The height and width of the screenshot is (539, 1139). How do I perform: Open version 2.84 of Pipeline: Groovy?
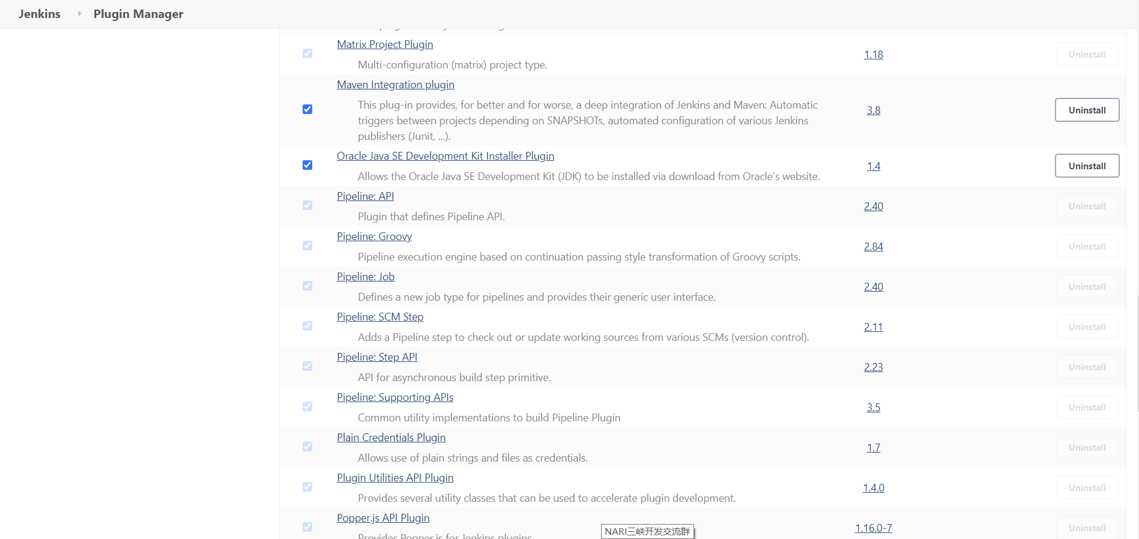(874, 247)
